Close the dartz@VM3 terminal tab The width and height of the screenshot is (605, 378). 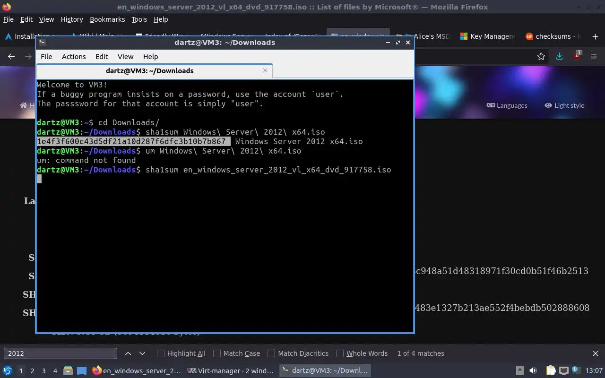coord(265,70)
